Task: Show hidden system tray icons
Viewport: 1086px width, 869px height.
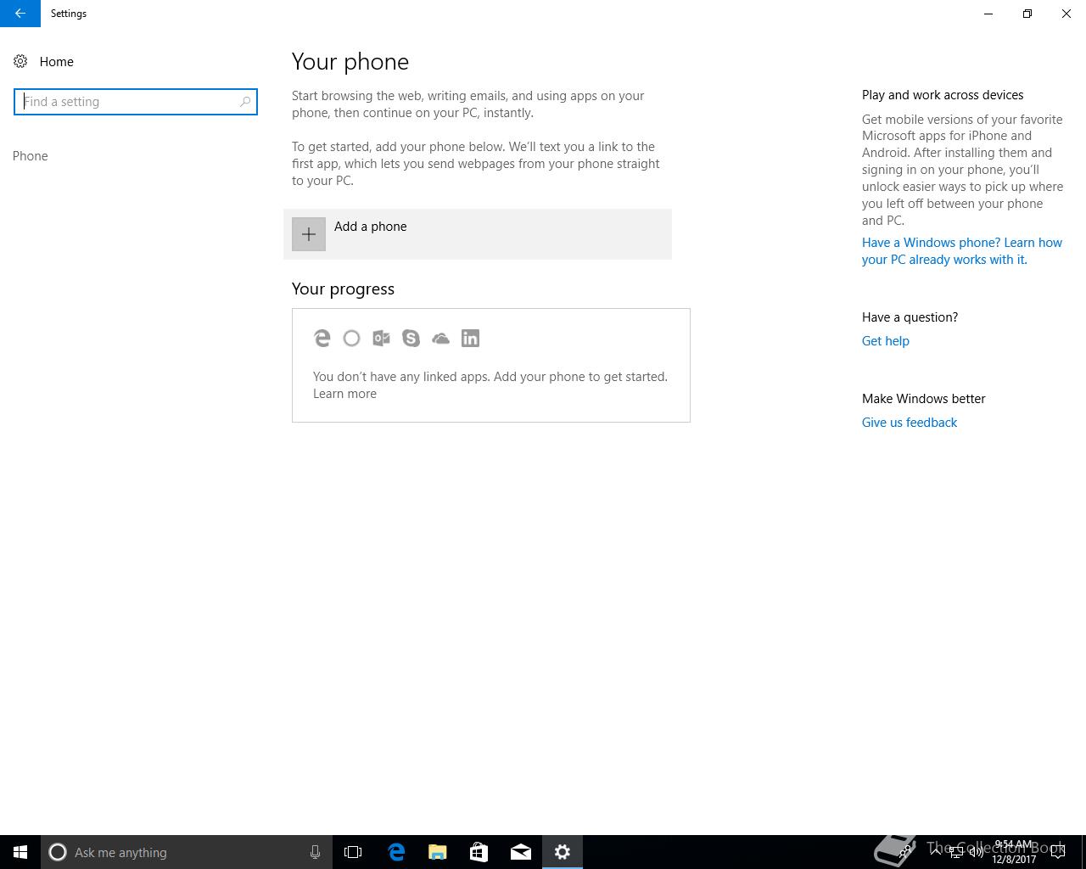Action: (x=936, y=851)
